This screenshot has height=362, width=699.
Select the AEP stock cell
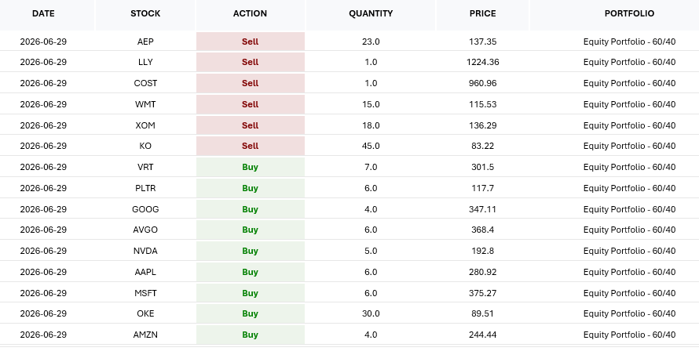(x=145, y=42)
